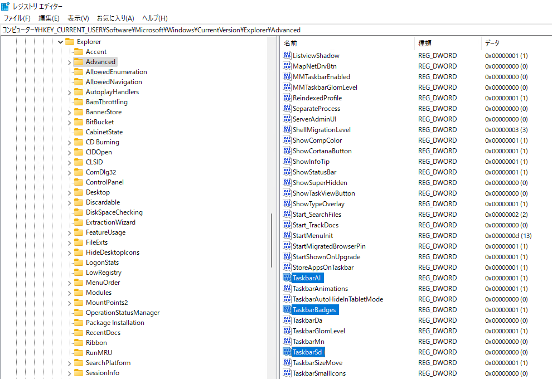Click the value icon for TaskbarSmallIcons
Screen dimensions: 552x379
tap(287, 373)
